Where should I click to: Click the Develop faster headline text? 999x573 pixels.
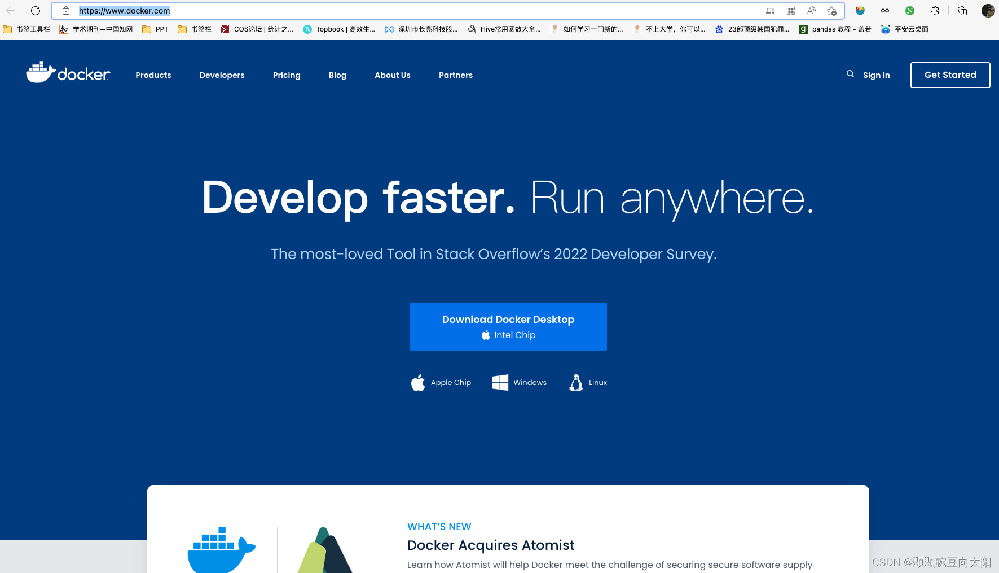[358, 198]
